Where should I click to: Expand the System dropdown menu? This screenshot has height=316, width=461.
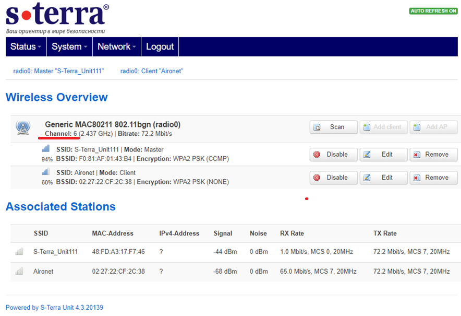coord(69,46)
